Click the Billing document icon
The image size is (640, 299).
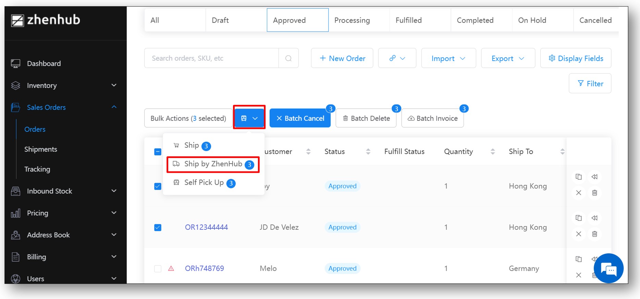coord(16,257)
